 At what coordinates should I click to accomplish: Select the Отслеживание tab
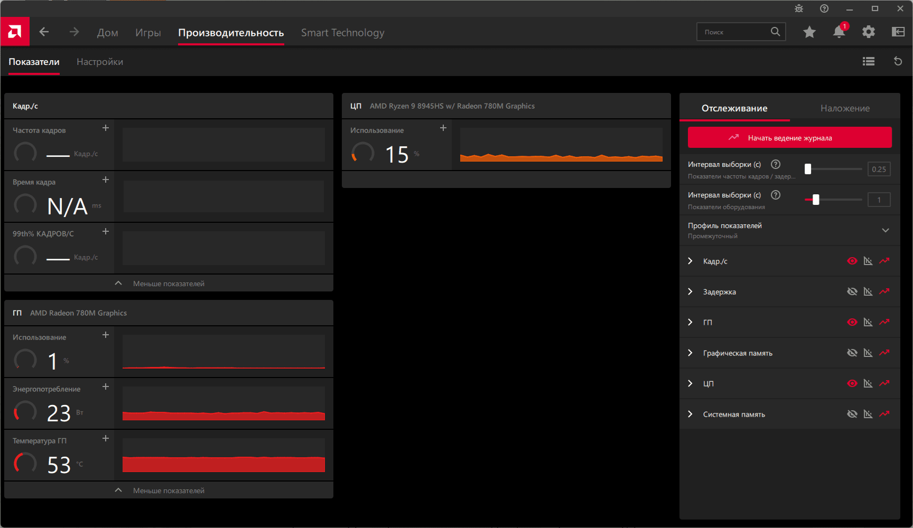(x=734, y=108)
